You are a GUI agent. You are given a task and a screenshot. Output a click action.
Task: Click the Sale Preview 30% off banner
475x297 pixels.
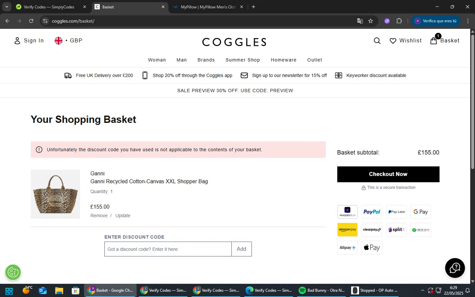pos(235,91)
